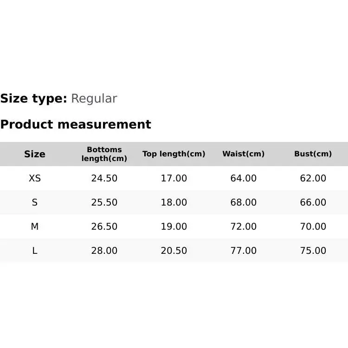Click the Bottoms length(cm) column header
The image size is (348, 348).
[x=104, y=154]
